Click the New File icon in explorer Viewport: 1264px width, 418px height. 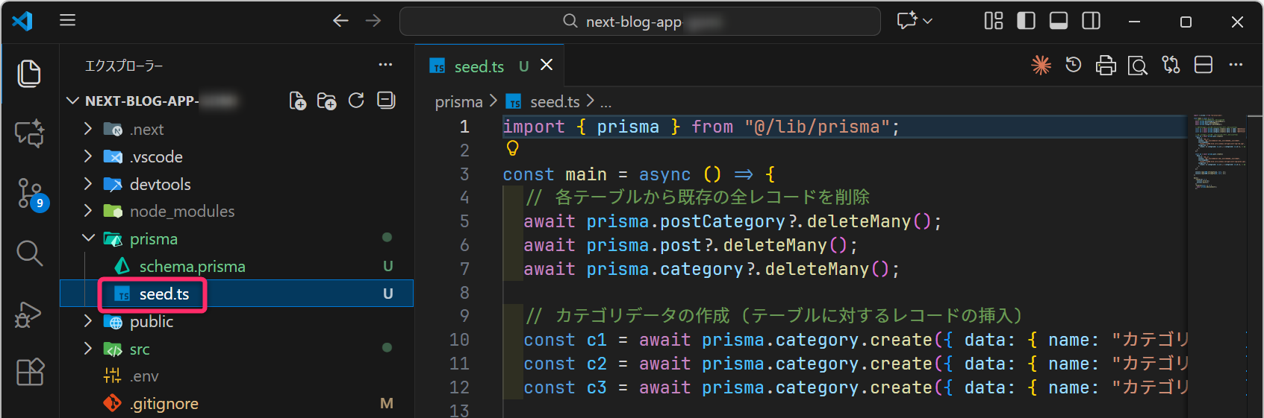tap(297, 101)
